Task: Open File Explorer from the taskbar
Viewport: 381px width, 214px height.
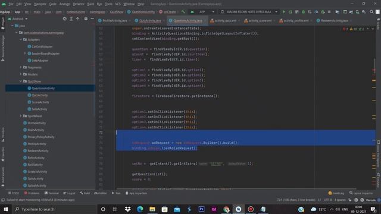Action: (152, 209)
